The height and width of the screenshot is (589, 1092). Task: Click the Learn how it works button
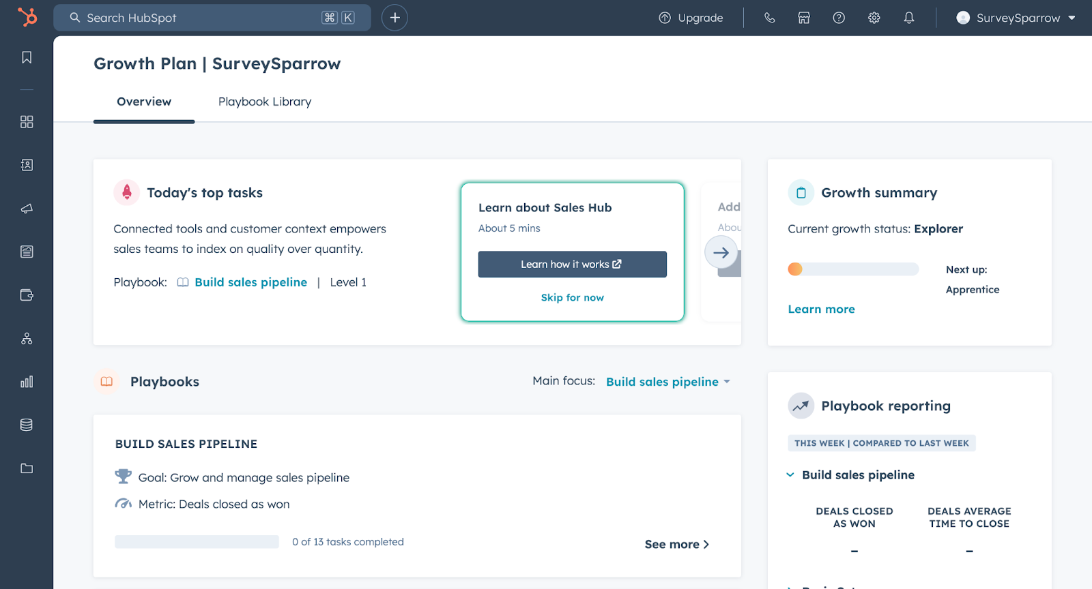[x=572, y=265]
